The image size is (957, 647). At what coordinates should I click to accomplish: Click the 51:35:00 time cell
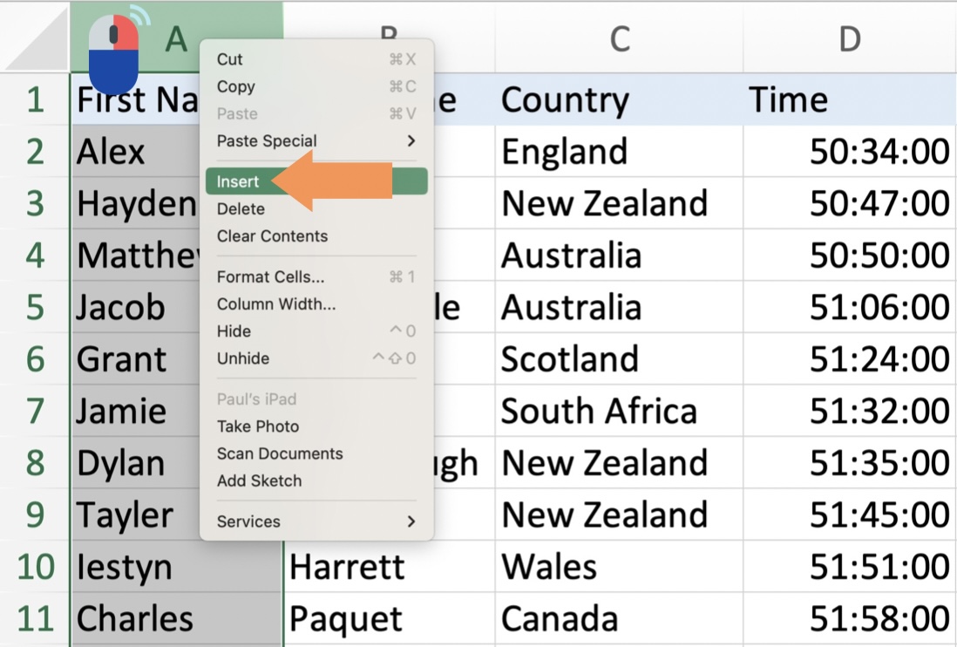point(850,463)
